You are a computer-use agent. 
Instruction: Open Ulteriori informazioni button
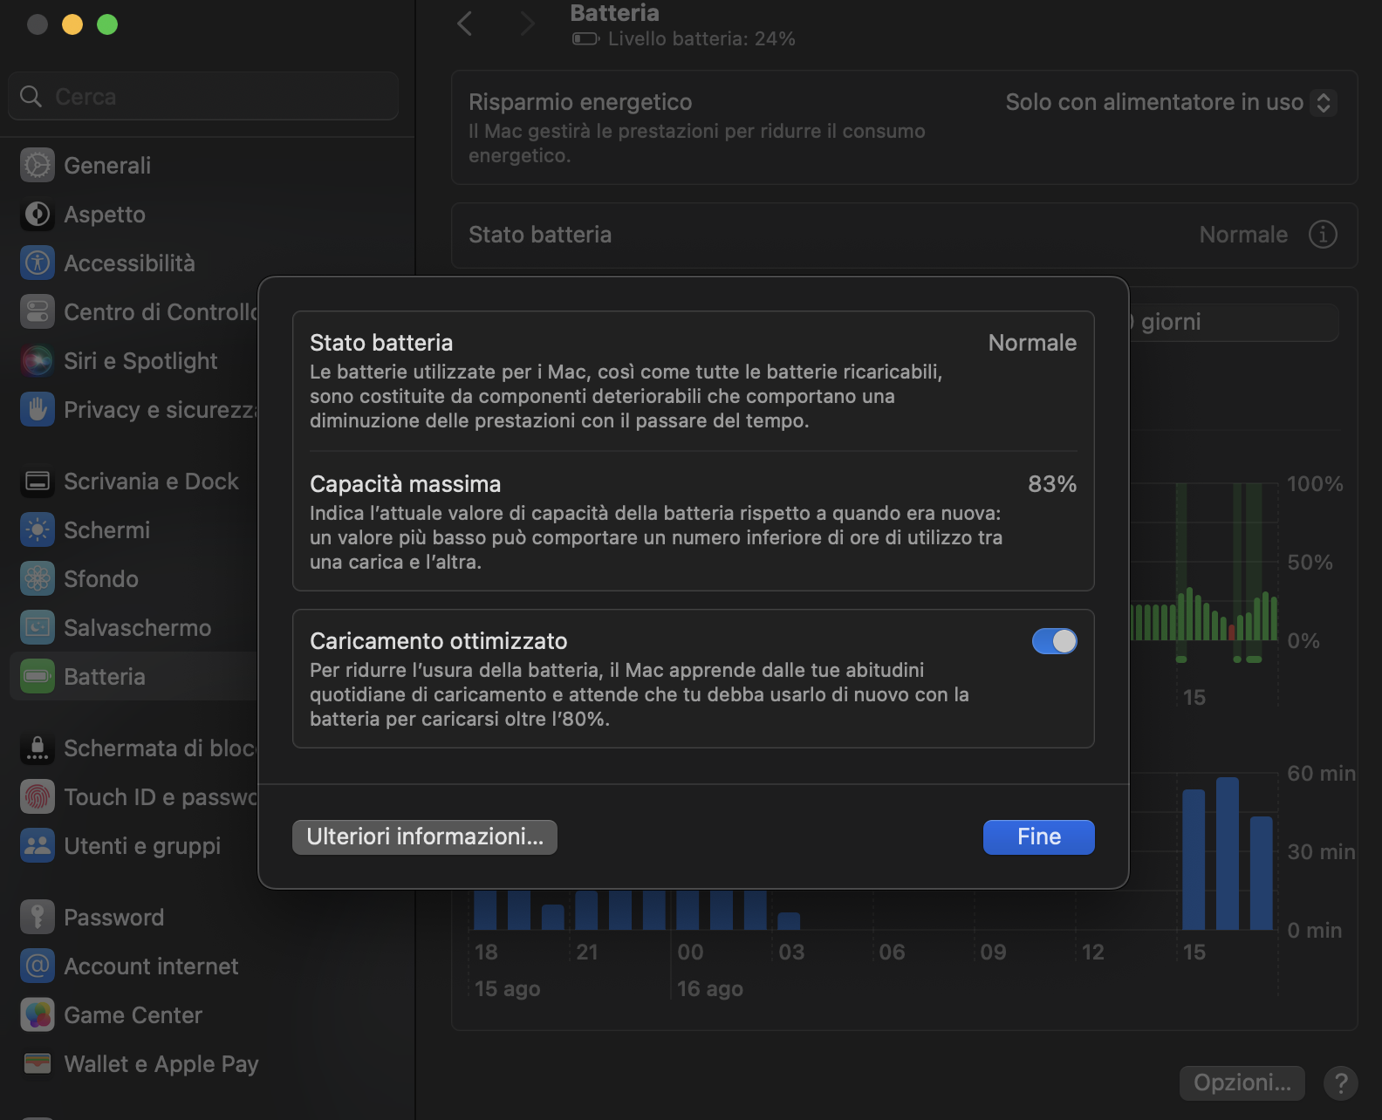click(x=425, y=837)
